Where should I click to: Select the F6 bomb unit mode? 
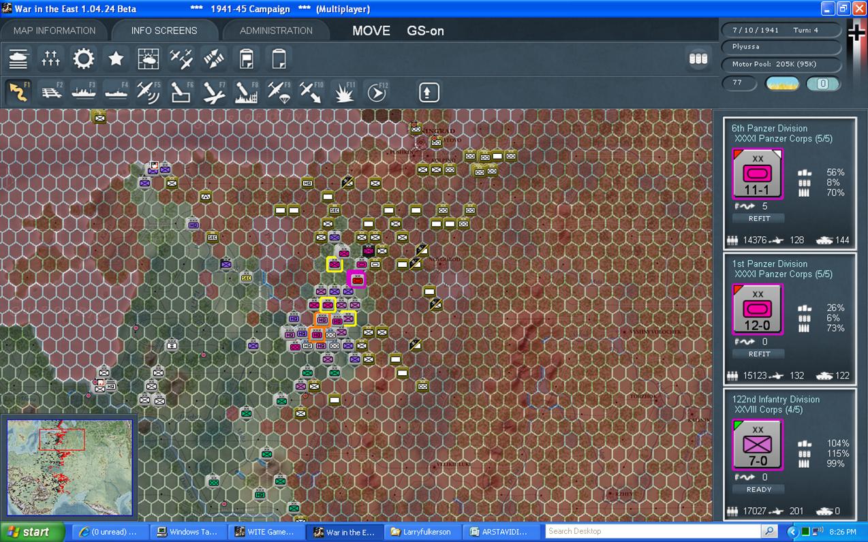point(181,92)
